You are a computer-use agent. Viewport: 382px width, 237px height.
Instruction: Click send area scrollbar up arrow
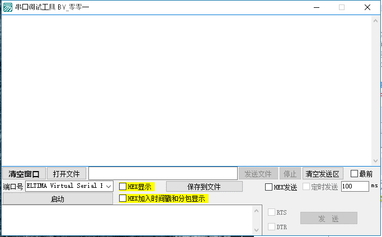coord(256,211)
